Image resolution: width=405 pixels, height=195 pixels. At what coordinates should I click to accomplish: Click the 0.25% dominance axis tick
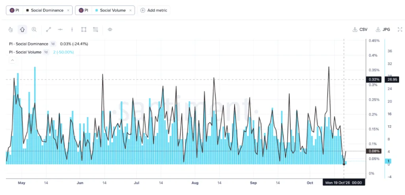coord(374,100)
